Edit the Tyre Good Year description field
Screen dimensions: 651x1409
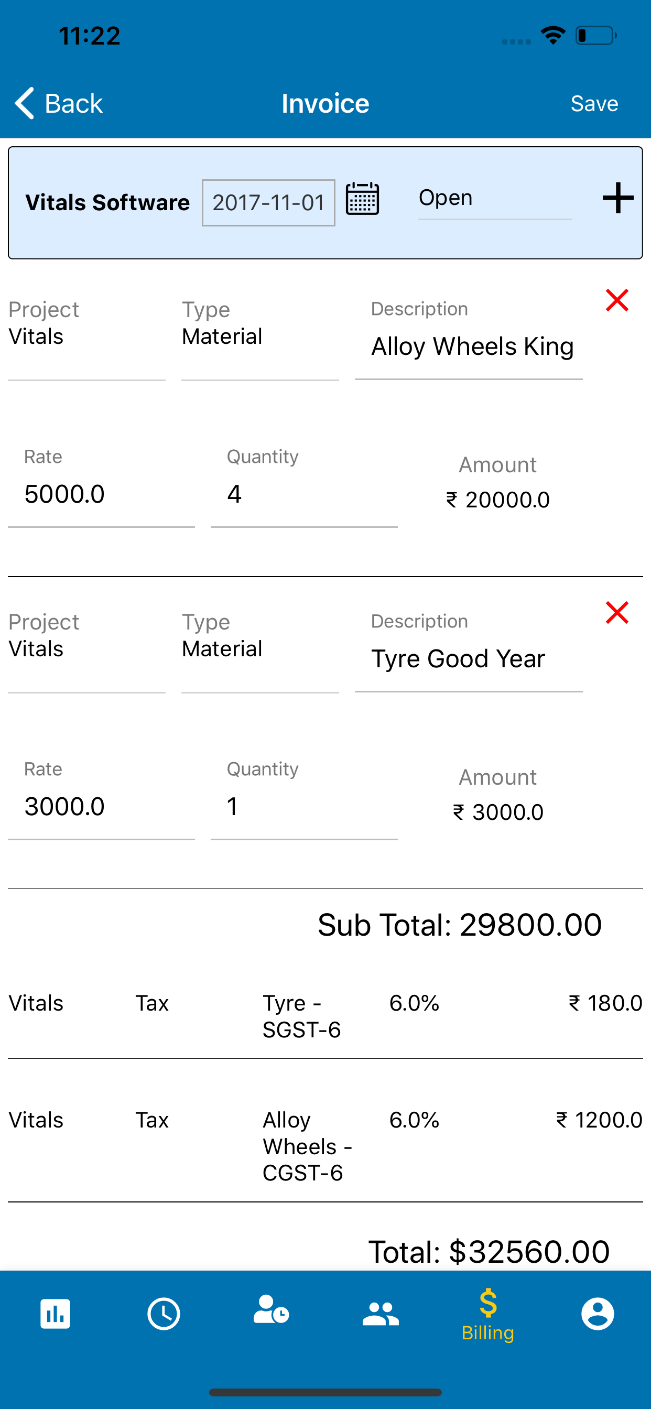(x=469, y=659)
